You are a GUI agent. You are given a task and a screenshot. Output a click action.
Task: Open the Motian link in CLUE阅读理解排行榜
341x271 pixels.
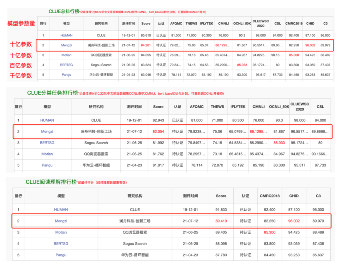pos(61,232)
